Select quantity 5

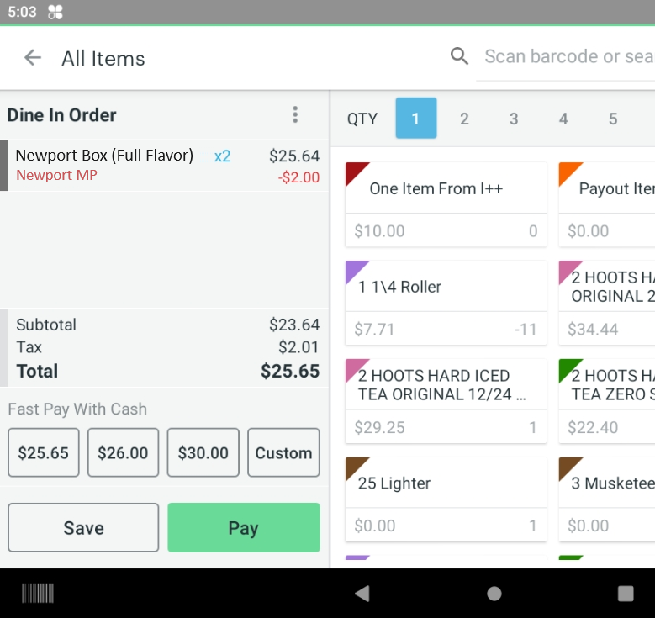tap(613, 119)
